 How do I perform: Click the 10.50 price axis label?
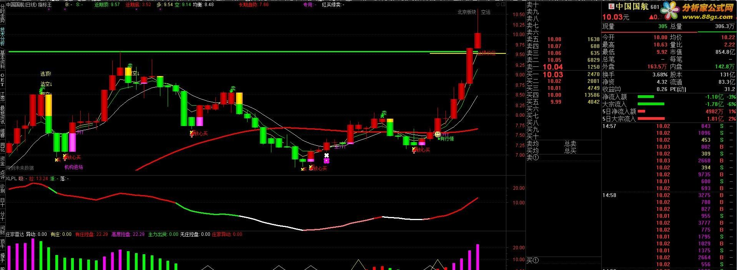[x=518, y=15]
